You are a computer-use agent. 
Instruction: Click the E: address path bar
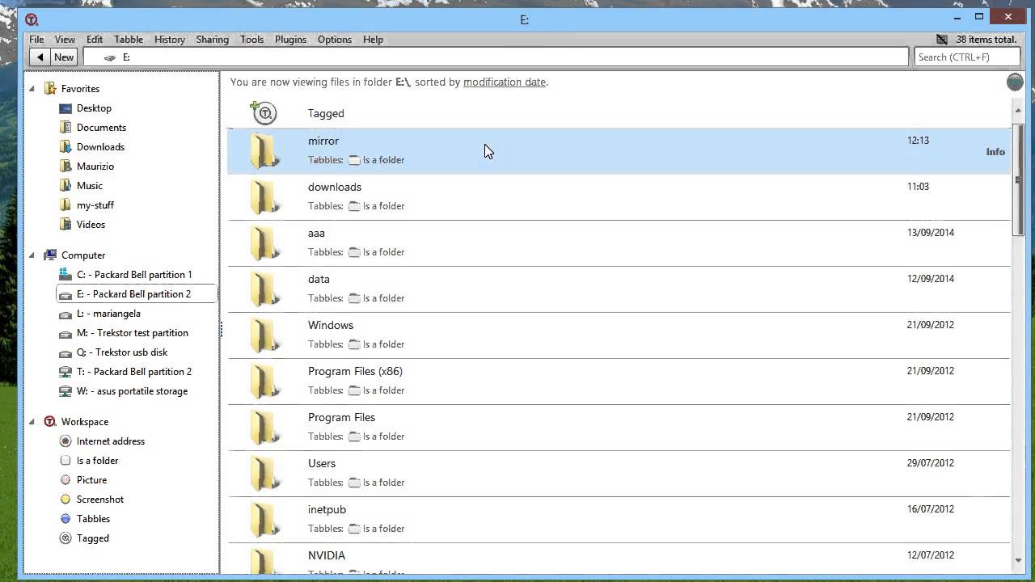point(496,57)
